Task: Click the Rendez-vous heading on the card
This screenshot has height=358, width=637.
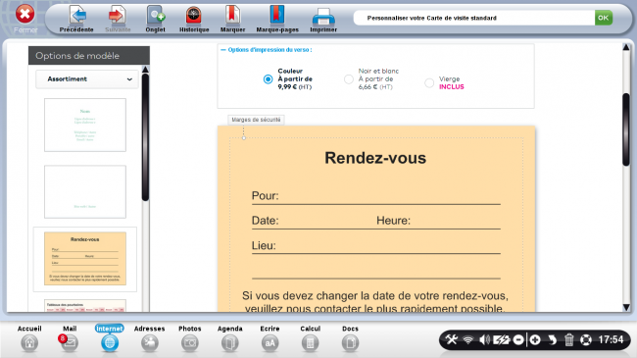Action: 375,158
